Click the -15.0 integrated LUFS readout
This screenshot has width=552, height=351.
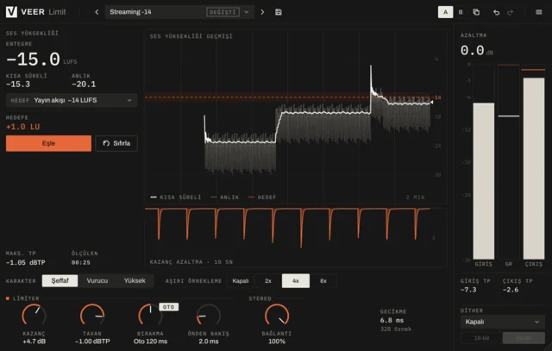click(34, 60)
